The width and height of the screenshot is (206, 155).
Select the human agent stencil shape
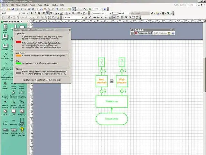point(5,28)
